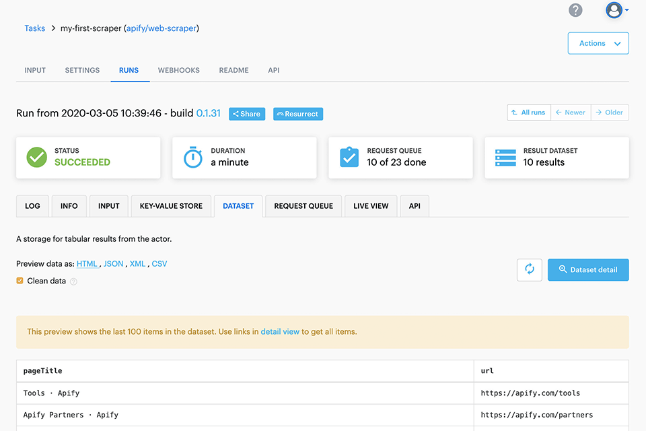Open the apify/web-scraper link
The width and height of the screenshot is (646, 431).
[161, 28]
